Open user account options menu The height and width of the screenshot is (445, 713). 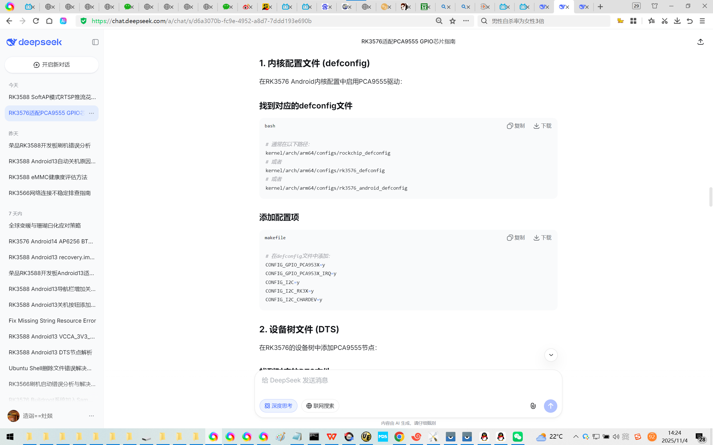click(91, 416)
